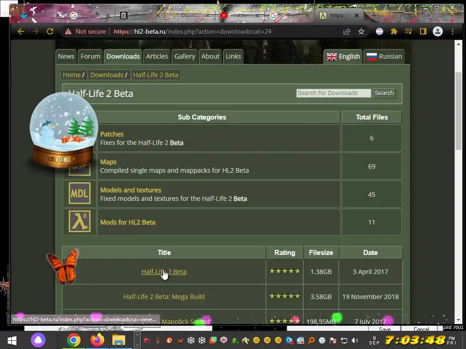Open File Explorer from the taskbar
This screenshot has height=349, width=466.
[x=119, y=340]
